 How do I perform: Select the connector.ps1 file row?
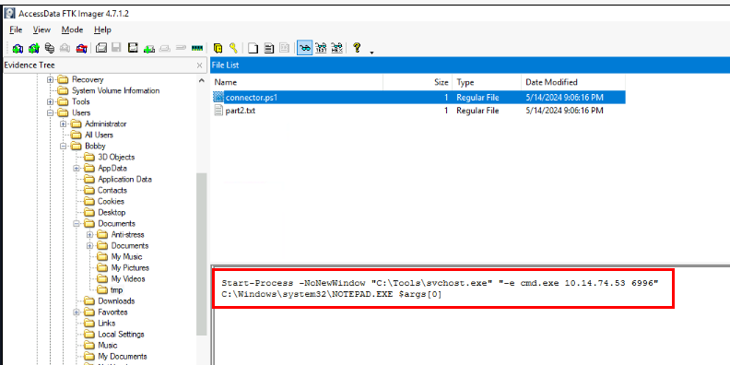[418, 98]
